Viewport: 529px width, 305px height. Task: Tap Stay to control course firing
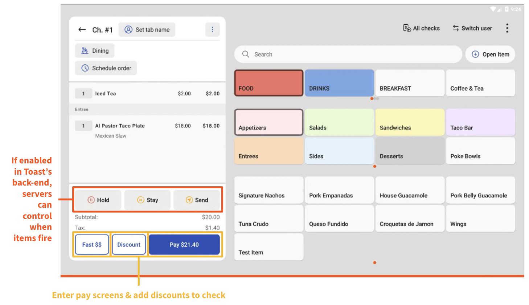147,200
